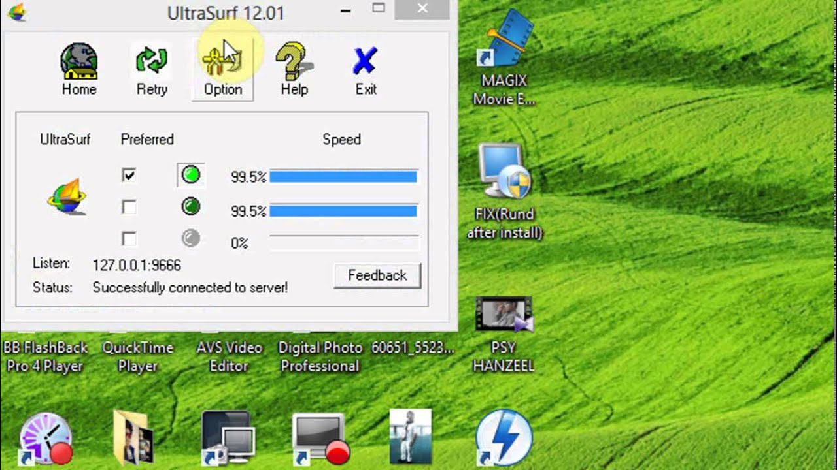The width and height of the screenshot is (837, 470).
Task: Minimize the UltraSurf window
Action: [346, 10]
